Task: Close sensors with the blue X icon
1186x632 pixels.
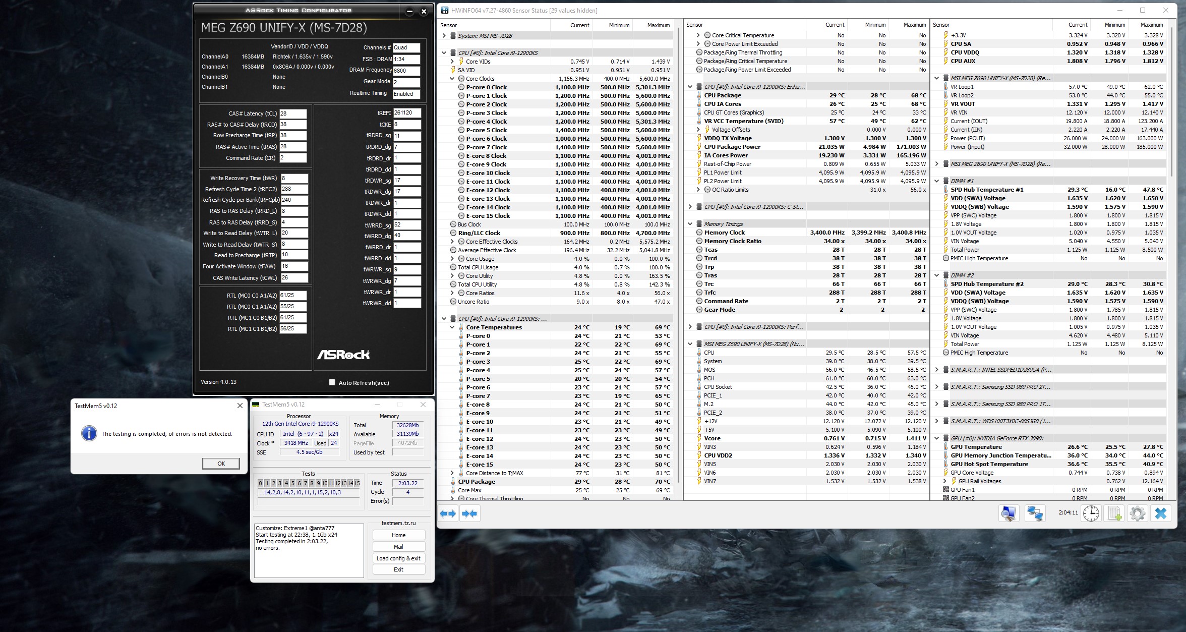Action: (1161, 513)
